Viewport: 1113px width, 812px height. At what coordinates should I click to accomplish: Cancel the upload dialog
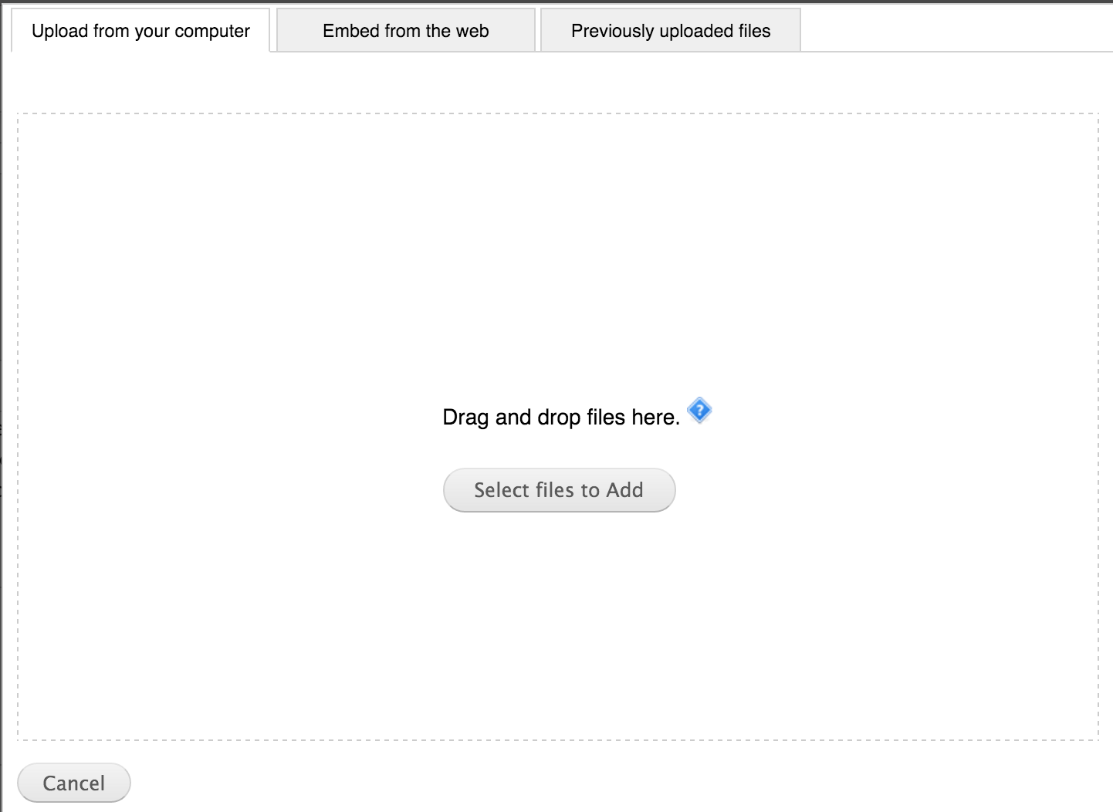click(x=74, y=783)
